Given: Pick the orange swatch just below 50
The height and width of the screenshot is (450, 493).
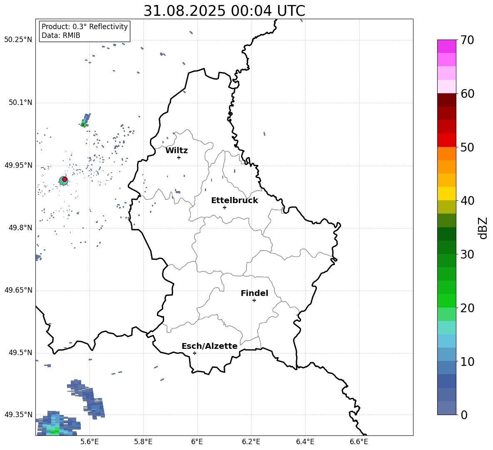Looking at the screenshot, I should [446, 154].
